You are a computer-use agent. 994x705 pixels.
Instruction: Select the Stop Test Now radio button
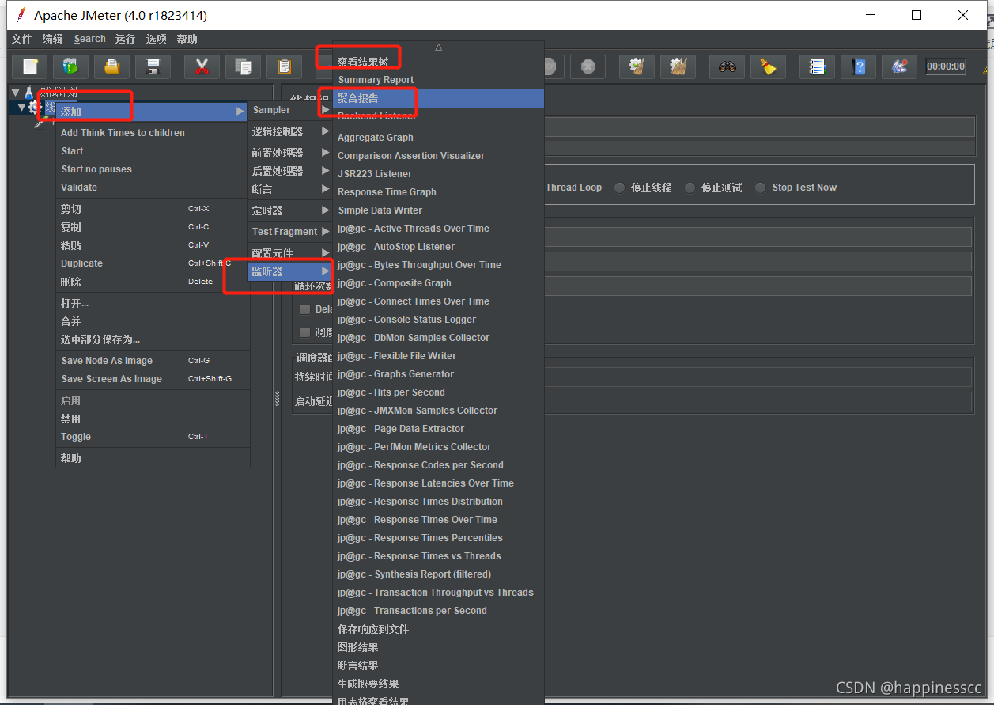click(x=760, y=188)
